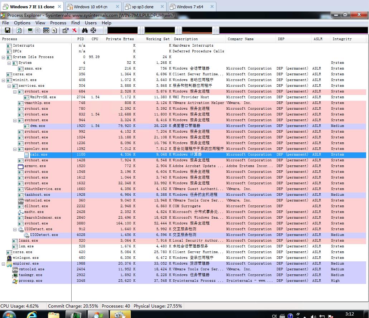Open Internet Explorer from the taskbar
Image resolution: width=369 pixels, height=318 pixels.
(32, 315)
